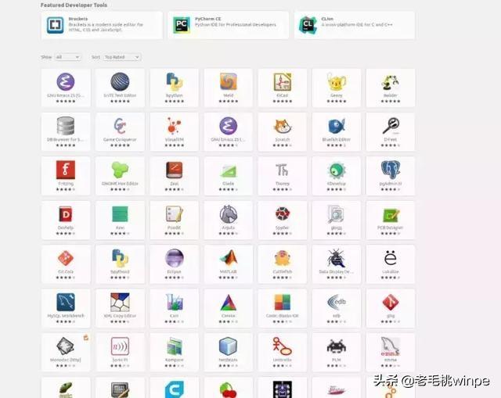Open the Lokalize app tile
This screenshot has width=501, height=398.
click(391, 264)
